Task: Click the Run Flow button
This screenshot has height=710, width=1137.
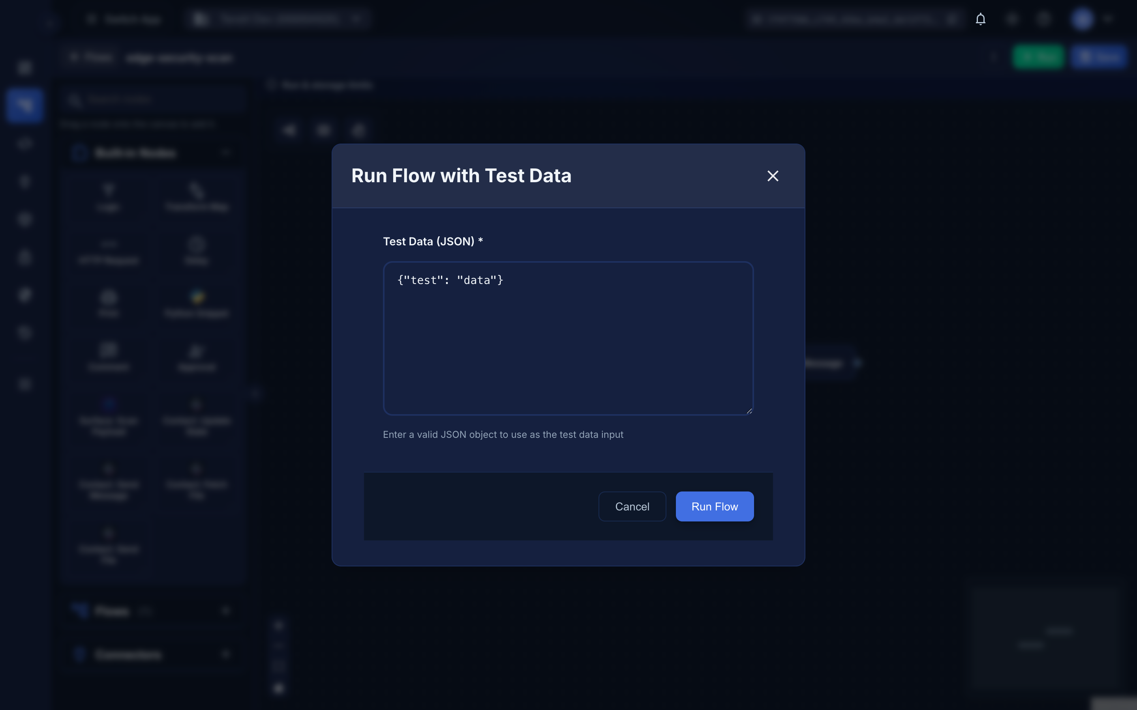Action: click(x=715, y=506)
